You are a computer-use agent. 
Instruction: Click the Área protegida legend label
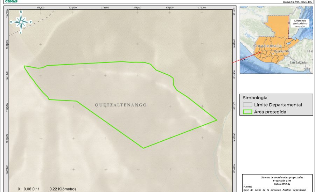point(270,112)
